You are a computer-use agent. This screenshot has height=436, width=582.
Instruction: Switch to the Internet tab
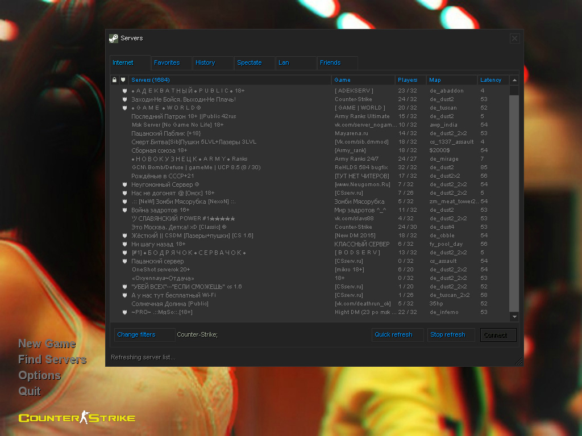point(130,62)
